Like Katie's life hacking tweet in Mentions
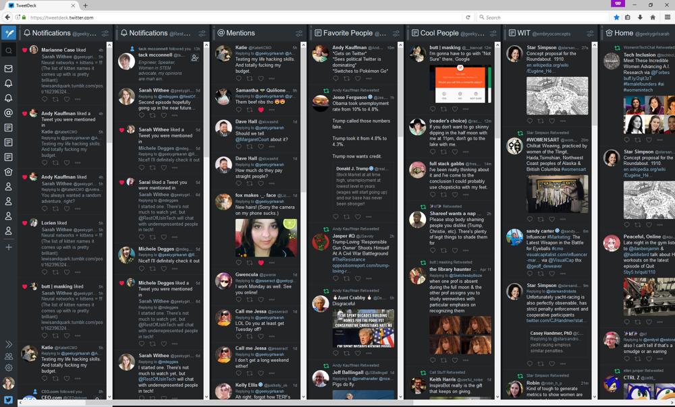675x407 pixels. (x=261, y=78)
